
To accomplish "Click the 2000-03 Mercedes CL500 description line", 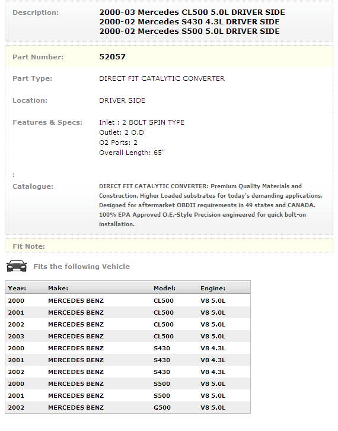I will click(x=192, y=12).
